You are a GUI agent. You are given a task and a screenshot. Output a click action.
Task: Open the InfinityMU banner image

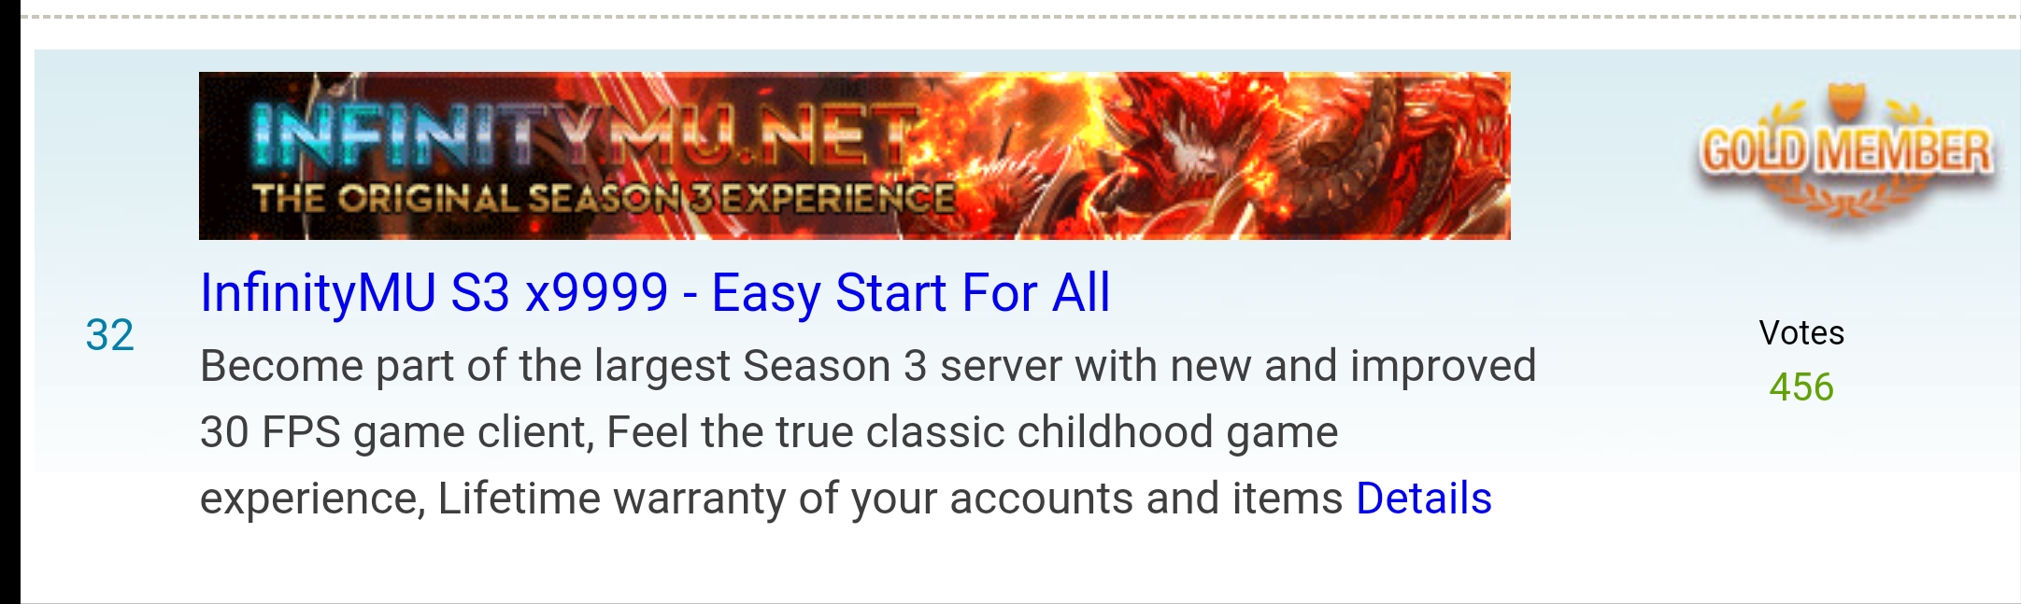pos(854,156)
